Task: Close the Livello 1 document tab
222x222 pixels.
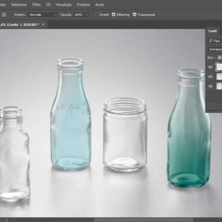Action: [43, 24]
